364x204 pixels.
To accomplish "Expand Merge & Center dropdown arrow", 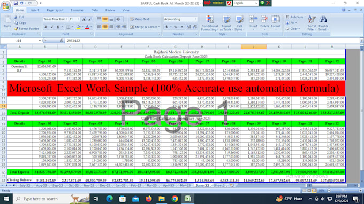I will (159, 27).
